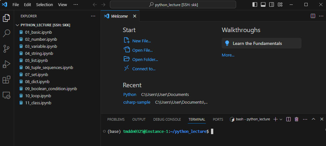Image resolution: width=326 pixels, height=146 pixels.
Task: Open recent csharp-sample folder link
Action: tap(137, 102)
